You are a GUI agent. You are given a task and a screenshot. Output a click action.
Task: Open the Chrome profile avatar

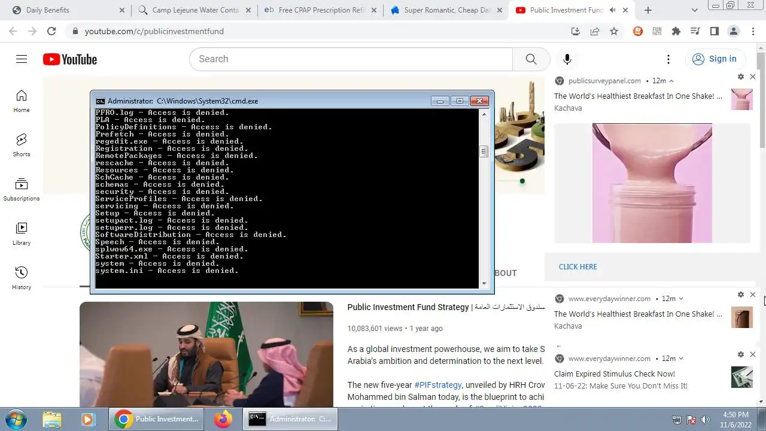click(x=734, y=31)
